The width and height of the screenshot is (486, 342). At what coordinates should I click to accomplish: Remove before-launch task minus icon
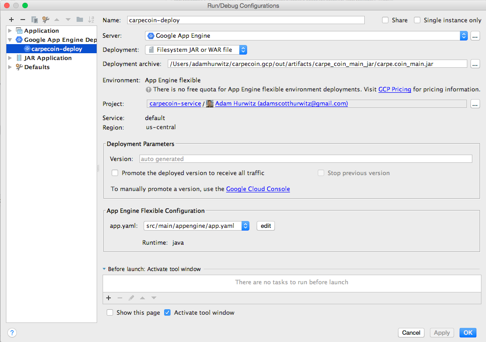coord(120,298)
